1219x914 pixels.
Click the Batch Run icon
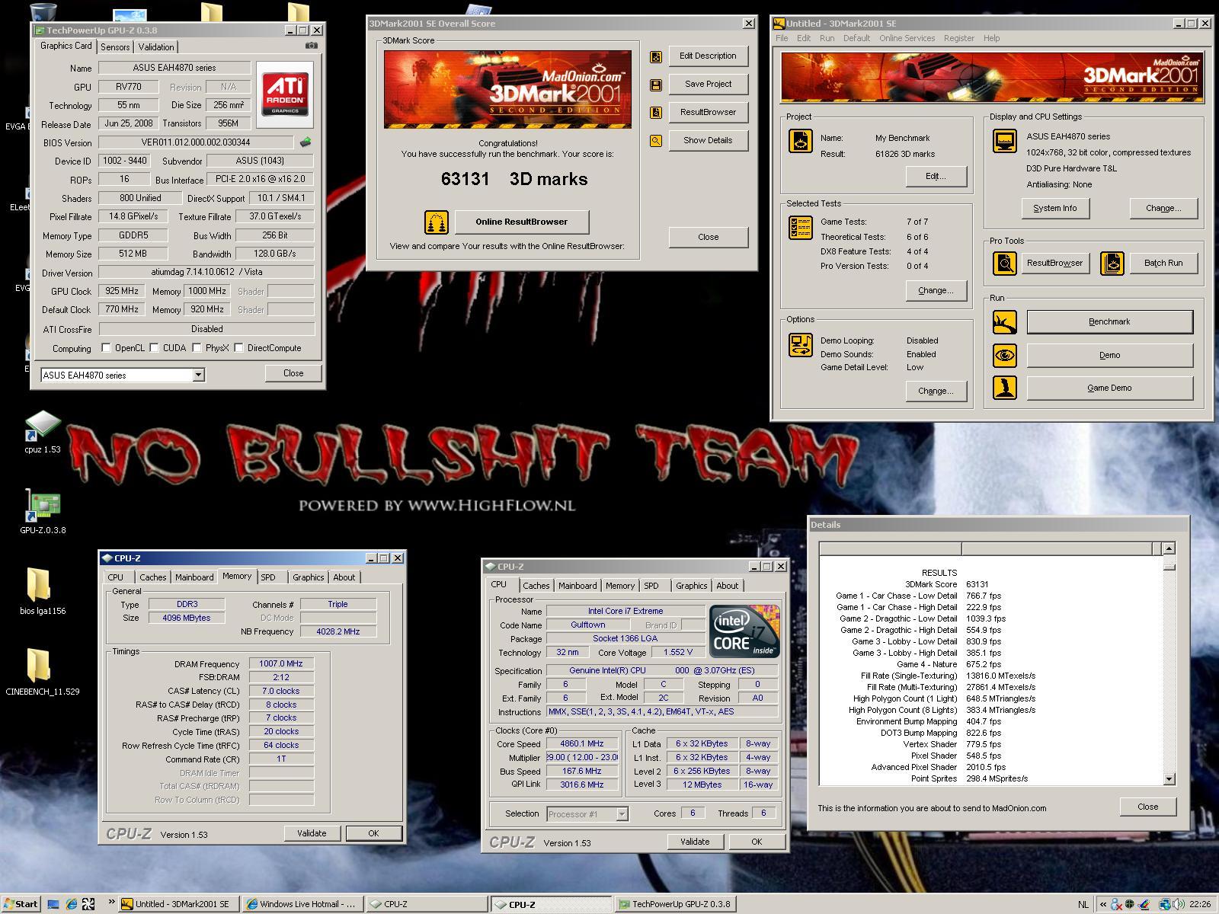pos(1112,263)
